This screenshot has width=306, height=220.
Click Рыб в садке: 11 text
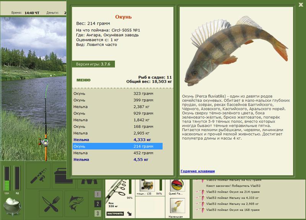[x=155, y=77]
